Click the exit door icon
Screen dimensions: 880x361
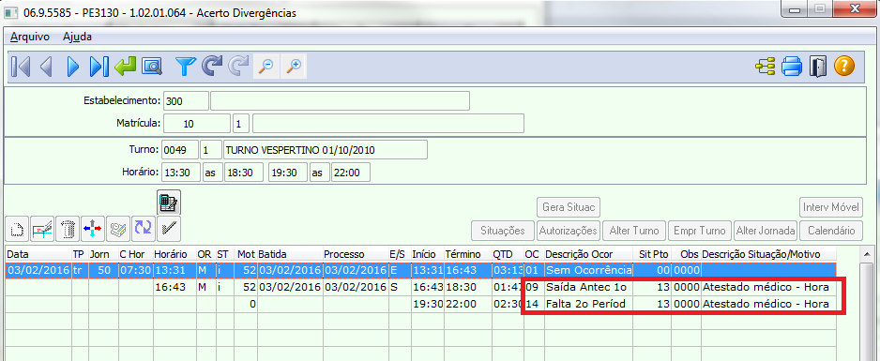pos(818,67)
